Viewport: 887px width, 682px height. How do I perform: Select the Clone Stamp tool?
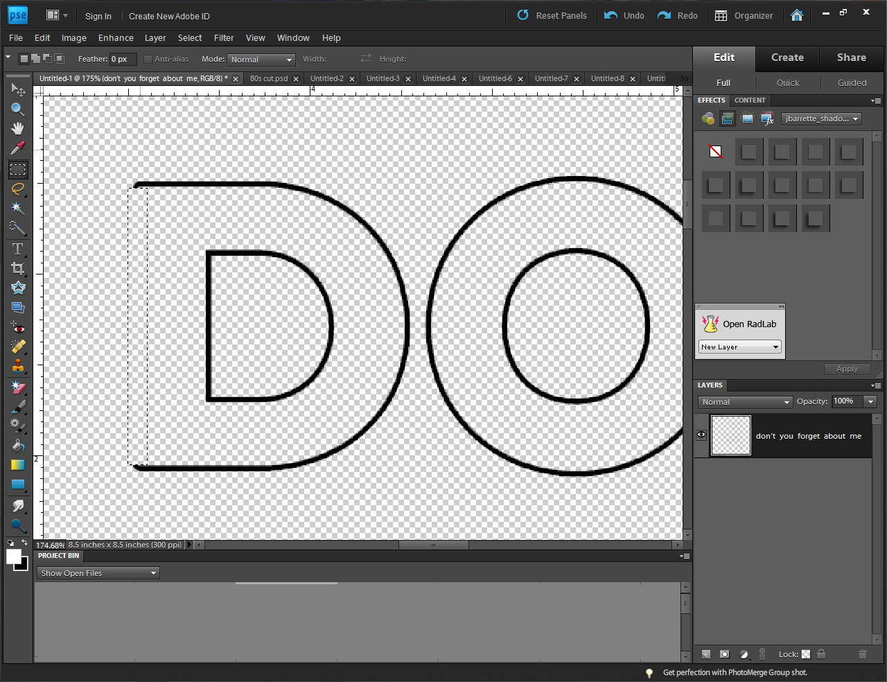click(18, 366)
